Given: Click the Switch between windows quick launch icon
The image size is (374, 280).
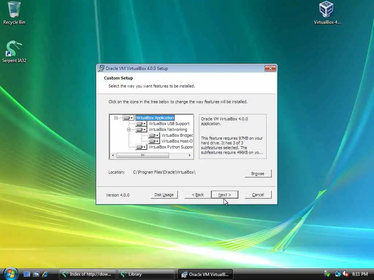Looking at the screenshot, I should click(x=36, y=274).
